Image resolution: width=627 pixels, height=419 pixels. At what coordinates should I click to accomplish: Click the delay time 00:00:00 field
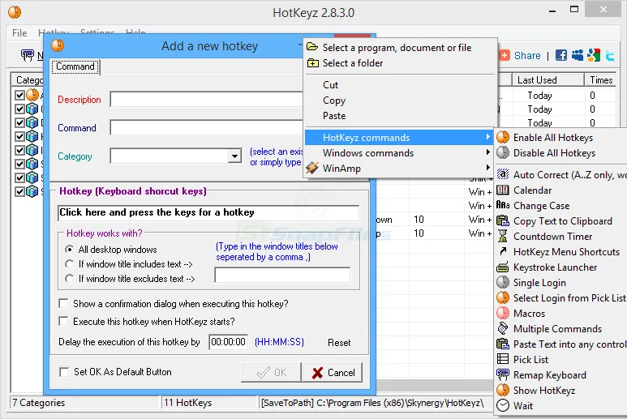(228, 342)
